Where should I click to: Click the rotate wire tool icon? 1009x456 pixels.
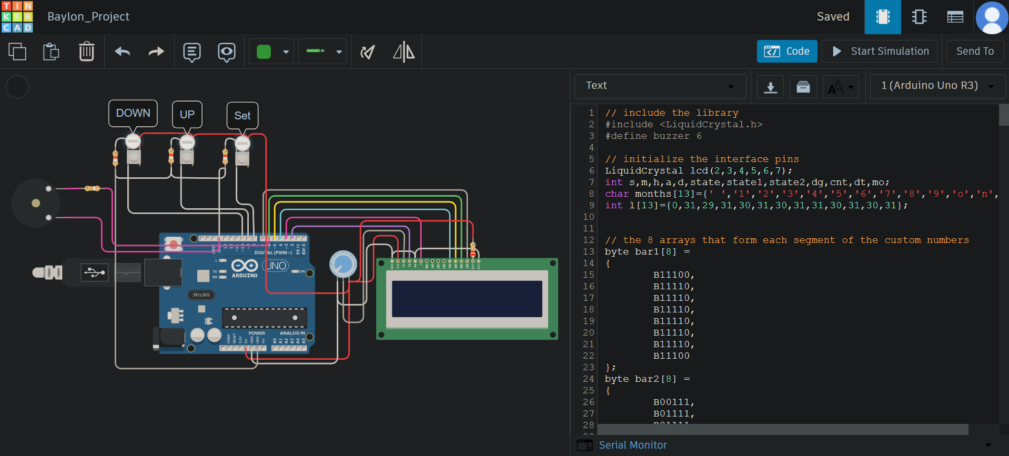368,52
